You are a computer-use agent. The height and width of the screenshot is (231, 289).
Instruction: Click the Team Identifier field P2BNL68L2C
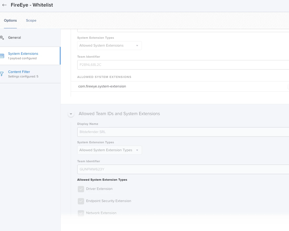(x=183, y=65)
